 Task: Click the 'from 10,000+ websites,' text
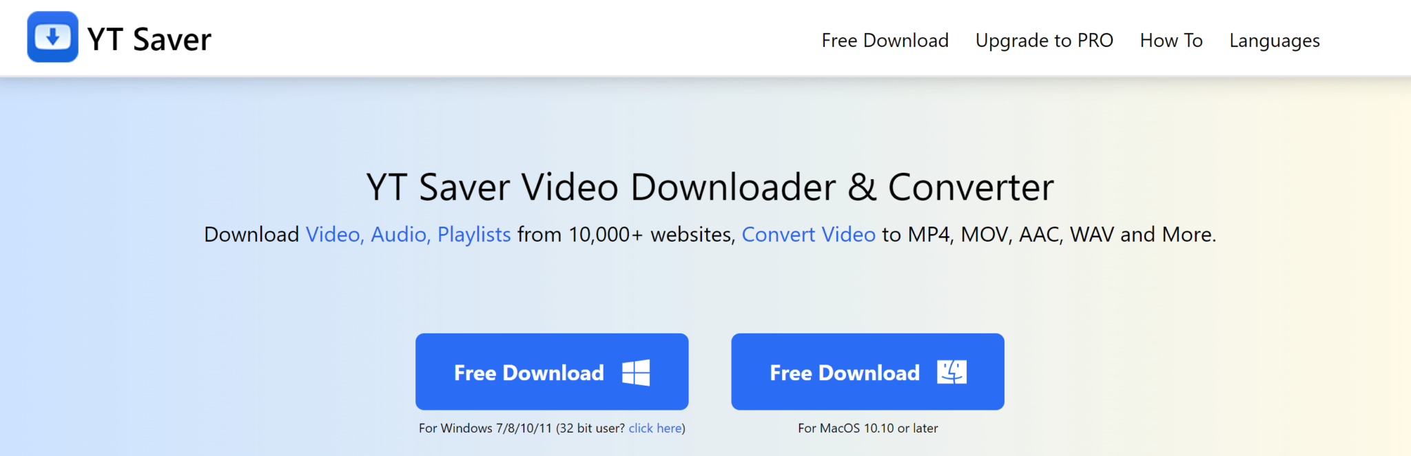(x=626, y=235)
